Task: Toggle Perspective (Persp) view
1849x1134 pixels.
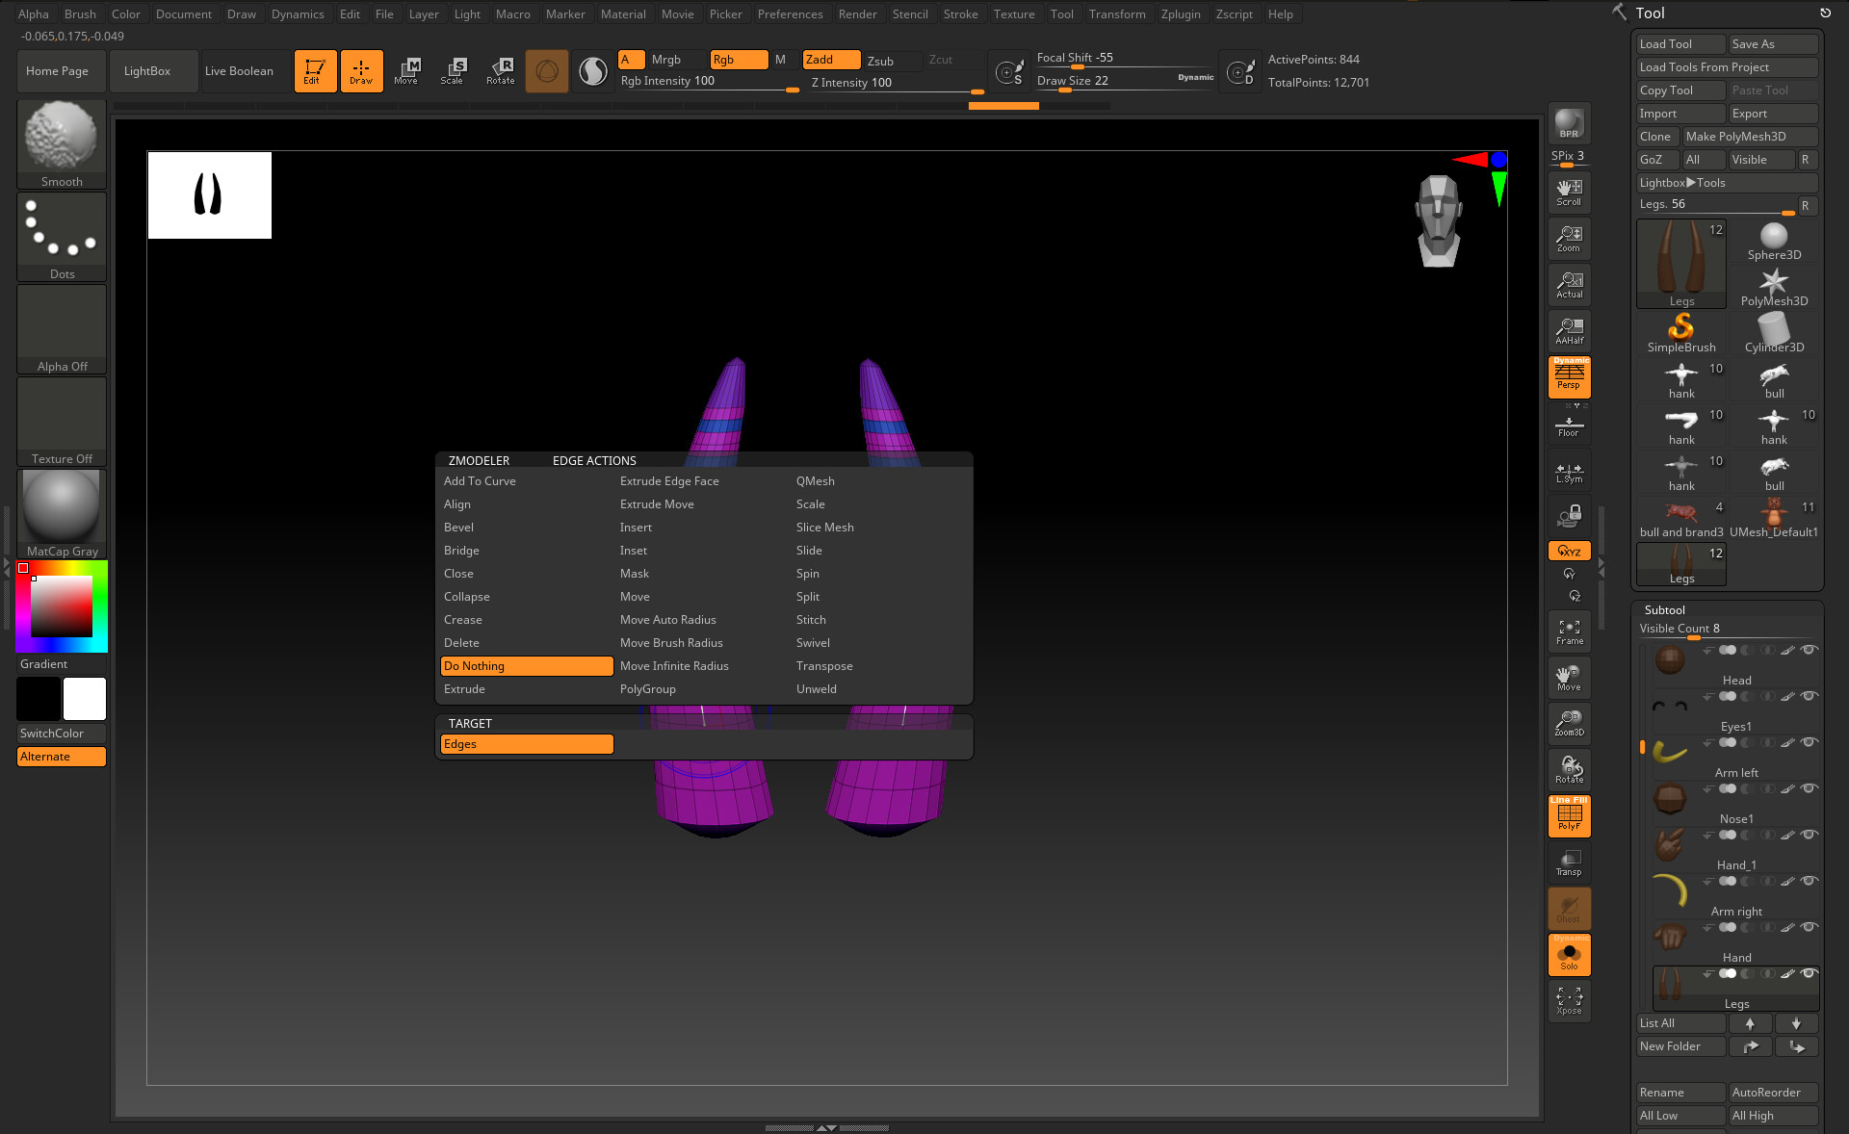Action: click(1569, 376)
